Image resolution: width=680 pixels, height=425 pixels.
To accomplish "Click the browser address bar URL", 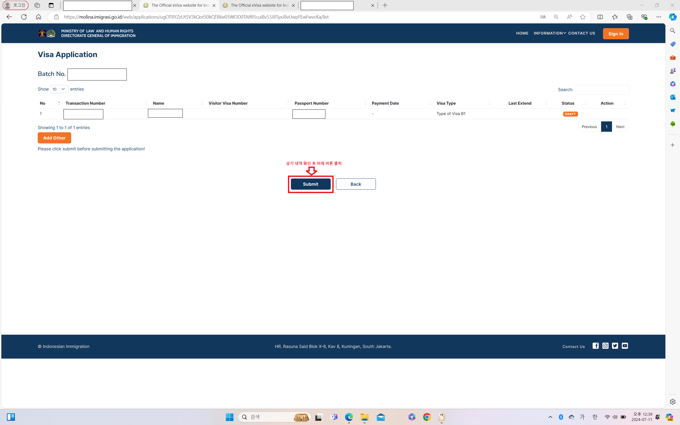I will coord(196,17).
